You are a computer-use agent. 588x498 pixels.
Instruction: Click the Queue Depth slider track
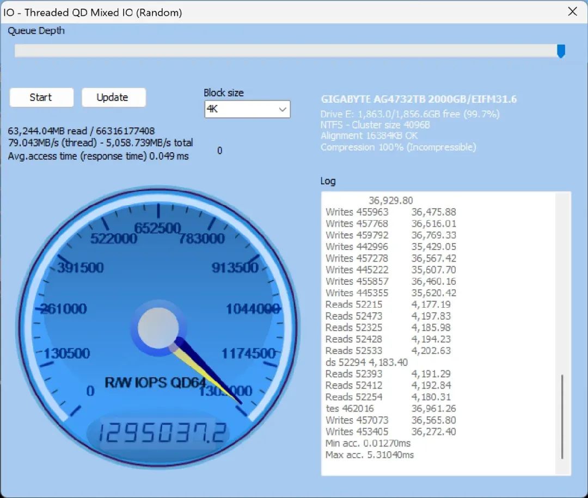272,51
